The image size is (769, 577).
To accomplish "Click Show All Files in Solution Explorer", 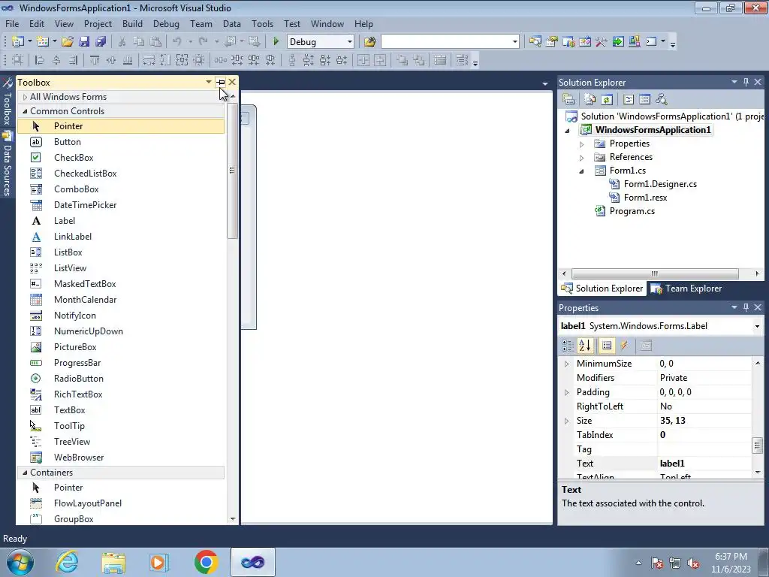I will 590,100.
